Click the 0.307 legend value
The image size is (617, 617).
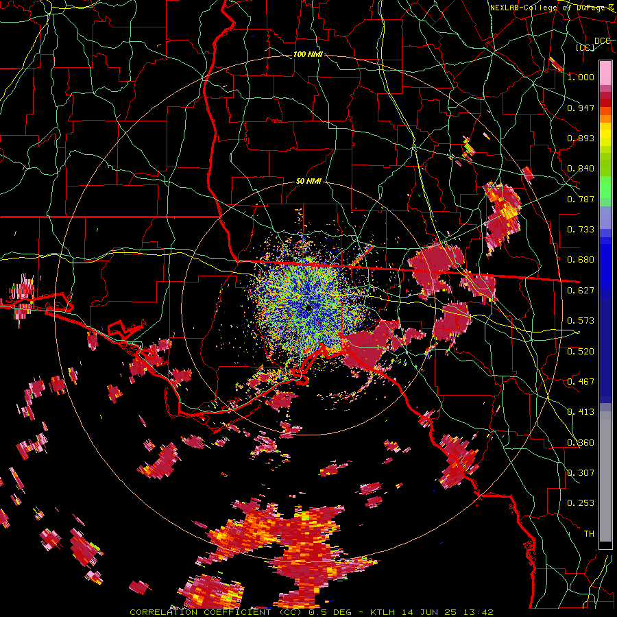[581, 473]
